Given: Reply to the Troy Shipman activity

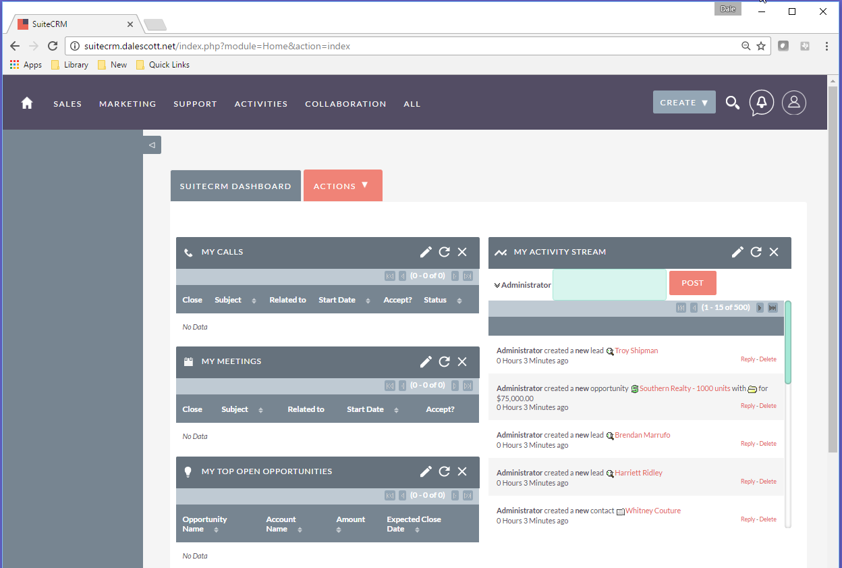Looking at the screenshot, I should [x=748, y=359].
